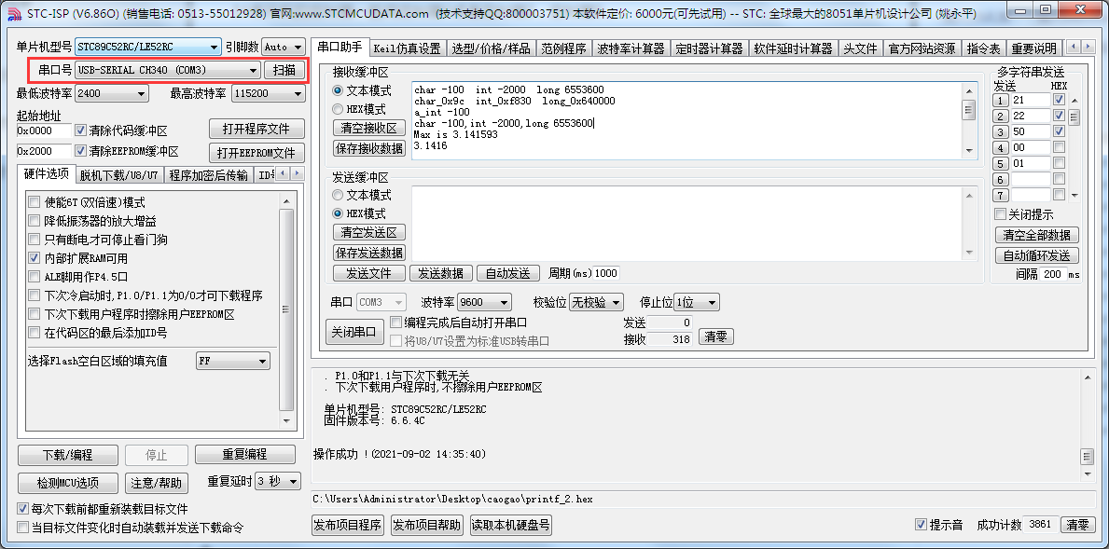The width and height of the screenshot is (1109, 549).
Task: Toggle the 提示音 sound checkbox
Action: [921, 524]
